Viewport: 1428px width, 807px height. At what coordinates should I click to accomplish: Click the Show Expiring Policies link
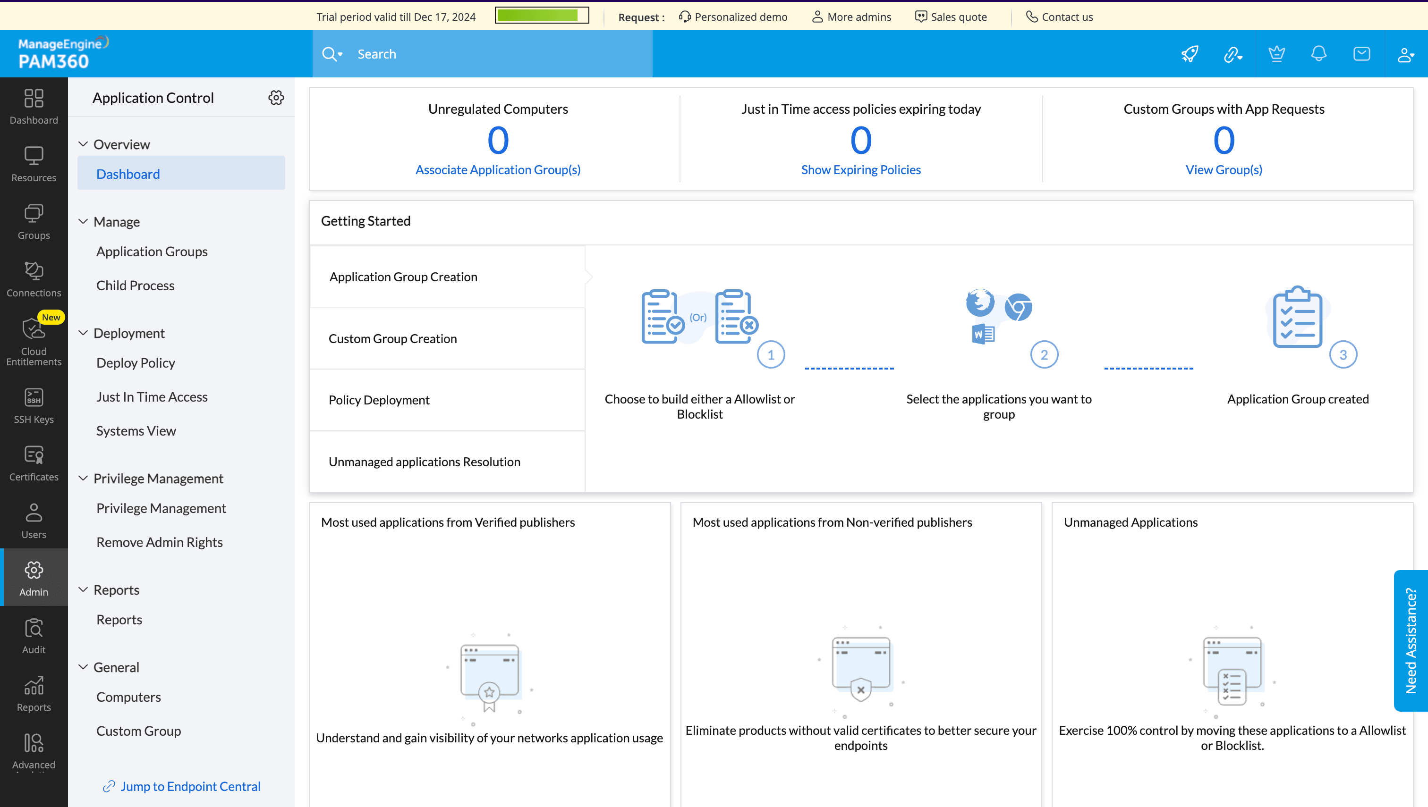pos(860,169)
